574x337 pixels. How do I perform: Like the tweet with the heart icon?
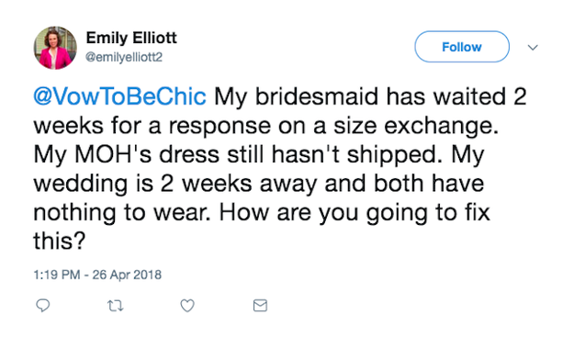[x=187, y=306]
